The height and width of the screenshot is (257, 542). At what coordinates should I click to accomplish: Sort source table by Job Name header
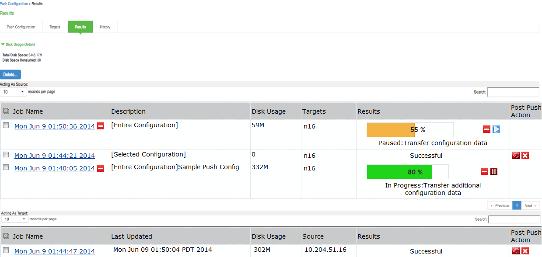[x=28, y=111]
